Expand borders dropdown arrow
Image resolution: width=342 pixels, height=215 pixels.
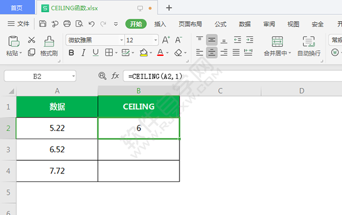point(116,53)
